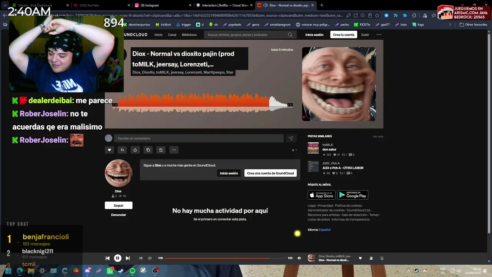Click the Denunciar report link
The width and height of the screenshot is (492, 277).
(118, 215)
